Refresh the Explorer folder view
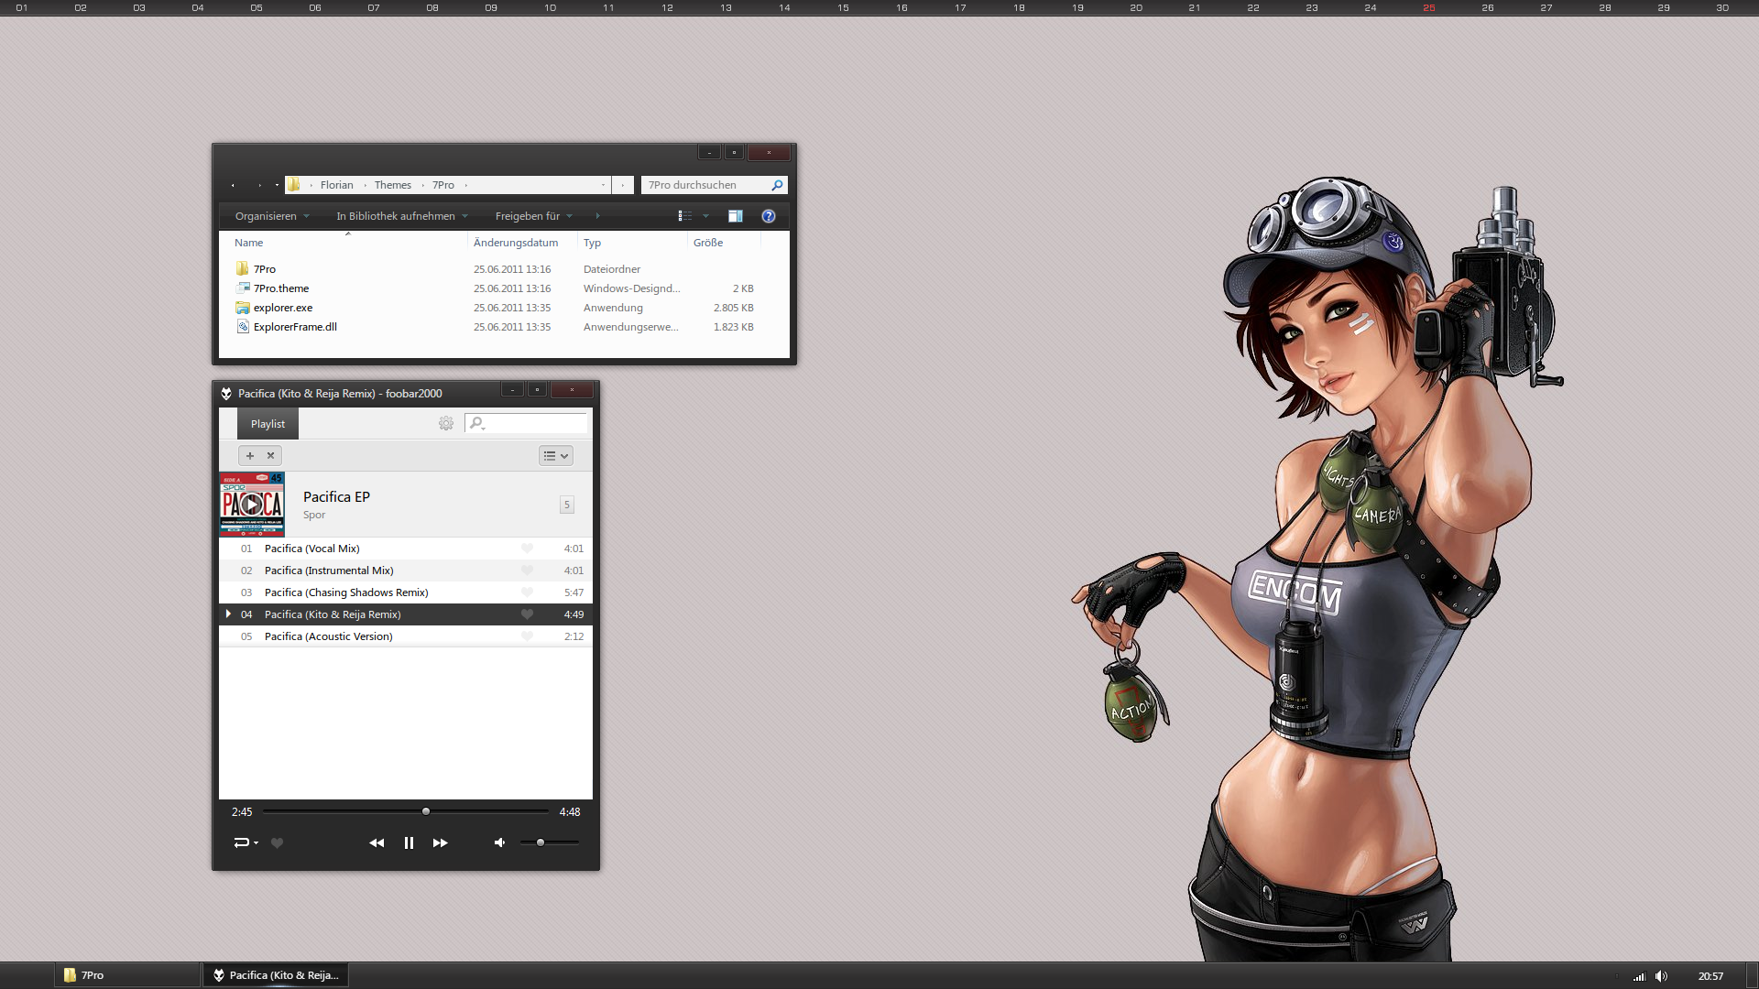 coord(623,185)
